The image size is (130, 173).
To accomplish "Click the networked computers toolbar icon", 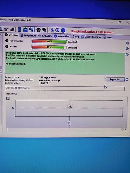I will (x=31, y=29).
